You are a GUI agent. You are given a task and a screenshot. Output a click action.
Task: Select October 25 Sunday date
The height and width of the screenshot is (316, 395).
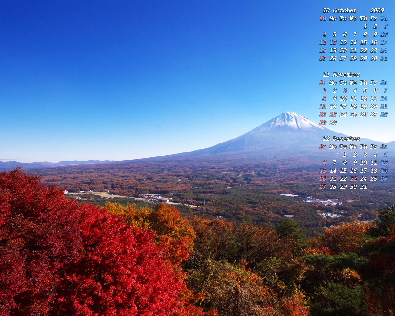323,59
